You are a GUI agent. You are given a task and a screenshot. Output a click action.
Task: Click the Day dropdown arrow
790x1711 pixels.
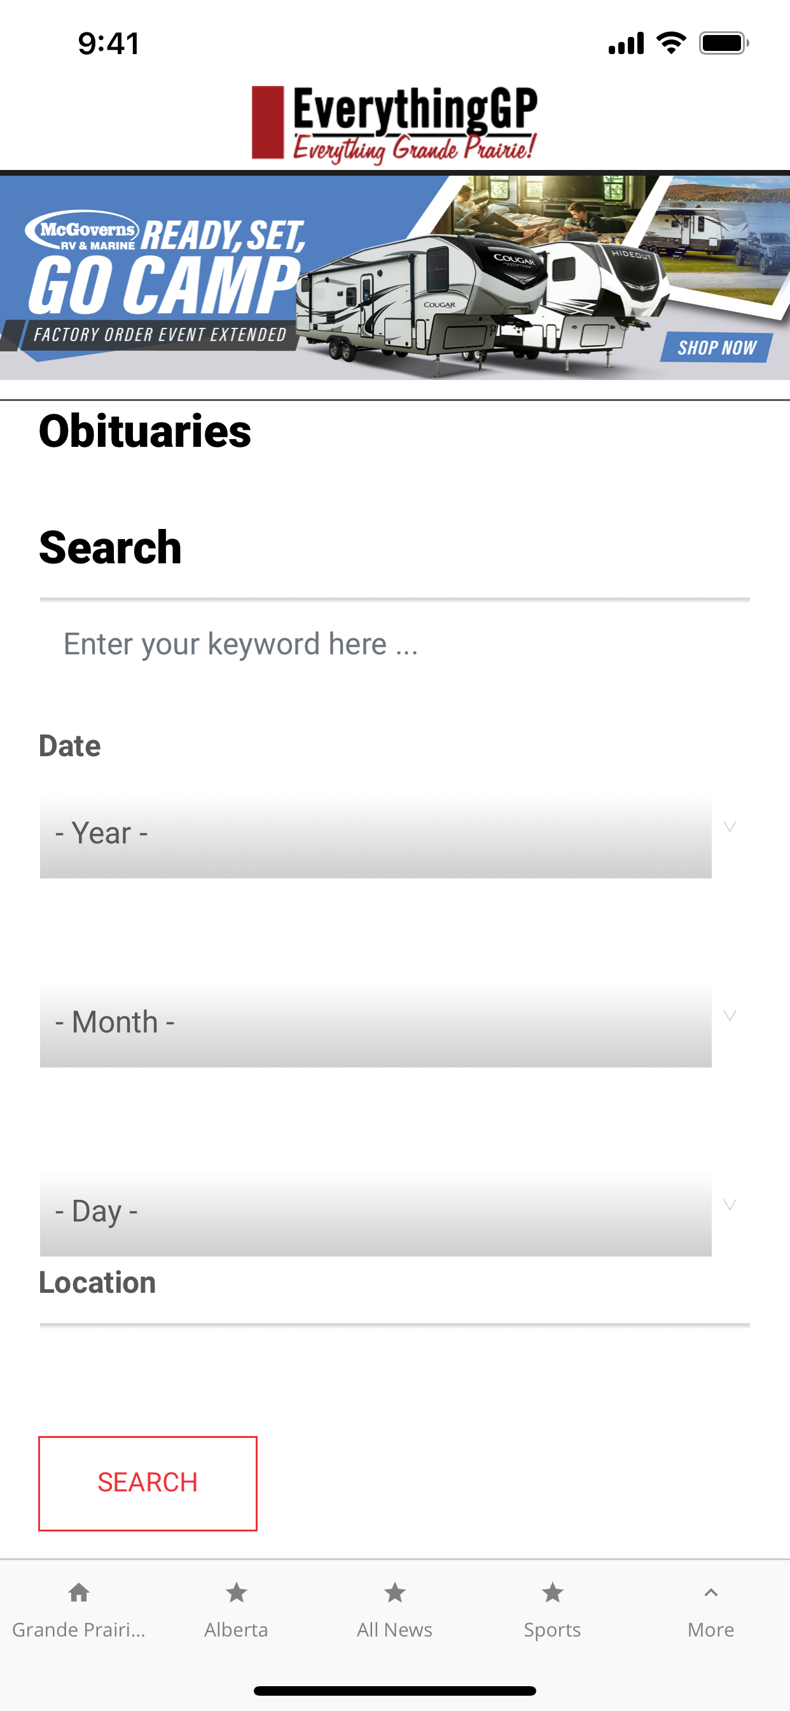coord(730,1204)
